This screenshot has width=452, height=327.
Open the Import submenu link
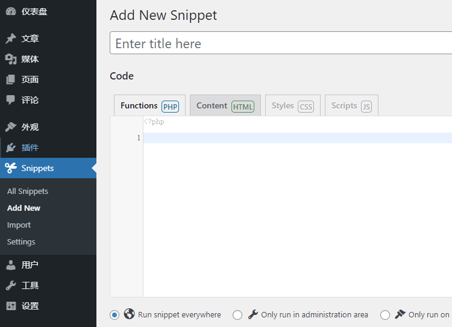click(19, 225)
